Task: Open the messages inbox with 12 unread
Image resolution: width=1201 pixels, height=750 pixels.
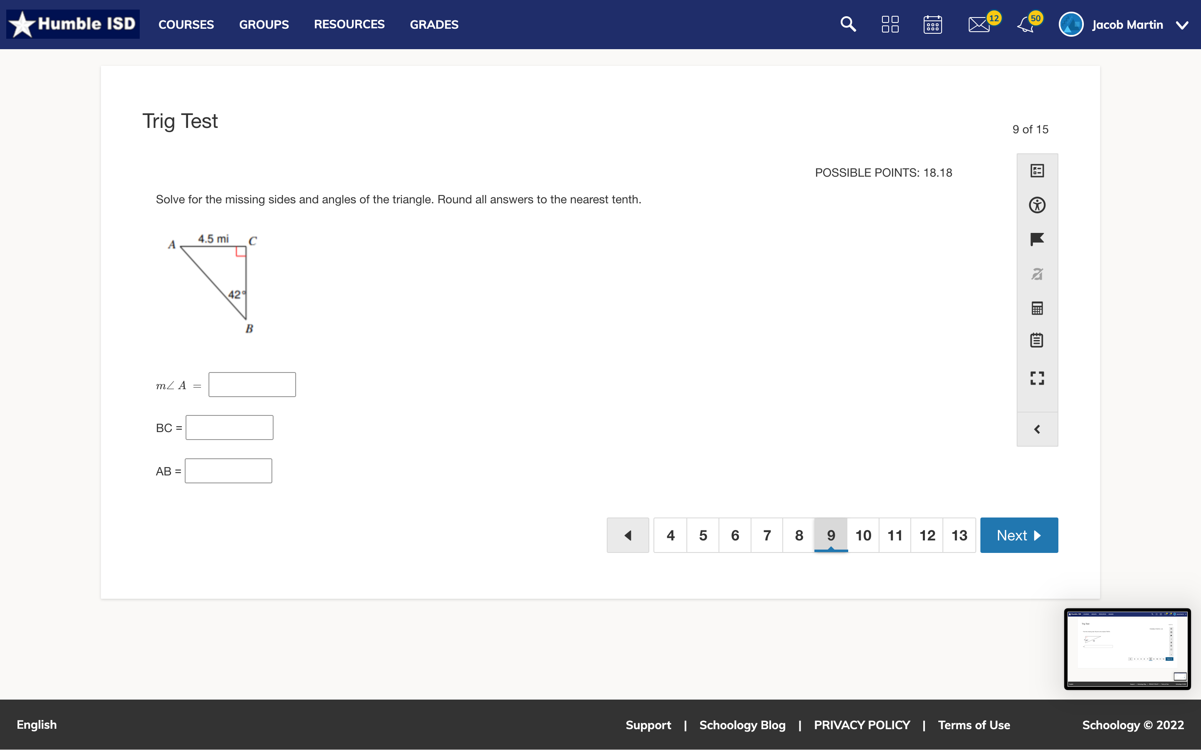Action: (x=978, y=24)
